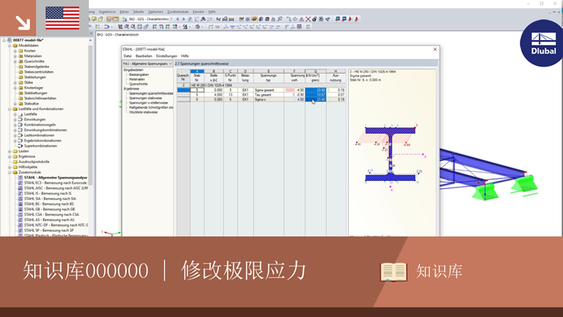563x317 pixels.
Task: Click the Stabendgelenke folder icon
Action: click(x=21, y=67)
